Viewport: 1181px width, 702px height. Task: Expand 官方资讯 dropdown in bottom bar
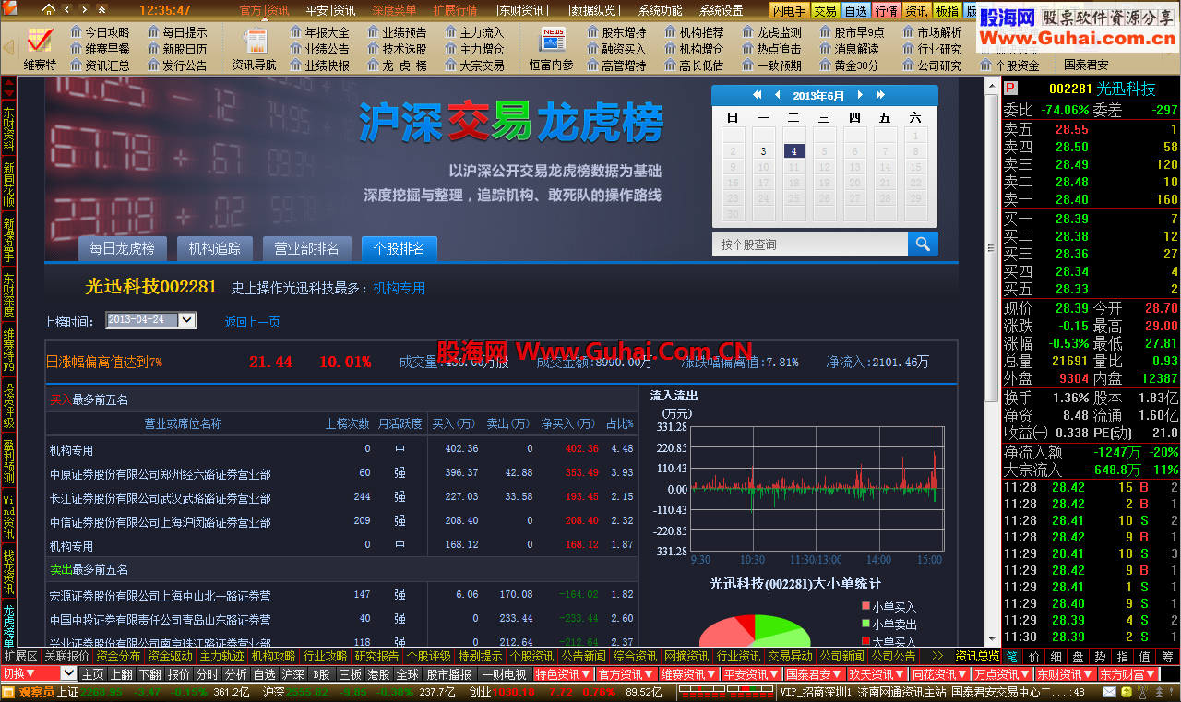pyautogui.click(x=626, y=674)
